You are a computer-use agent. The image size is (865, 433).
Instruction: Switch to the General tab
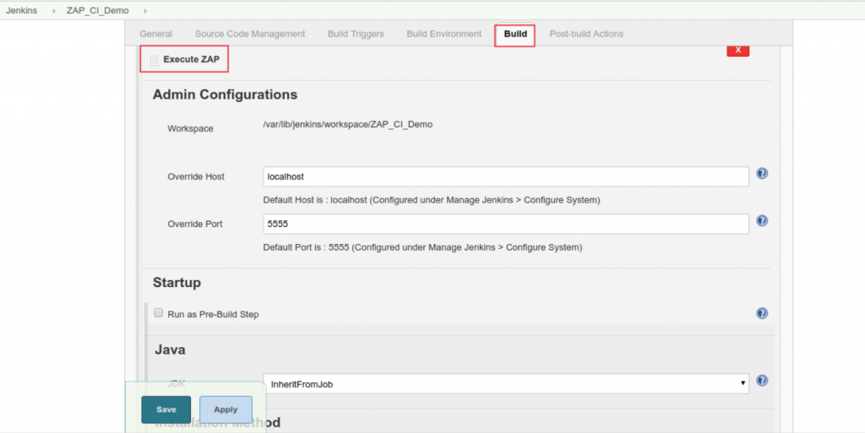click(156, 34)
